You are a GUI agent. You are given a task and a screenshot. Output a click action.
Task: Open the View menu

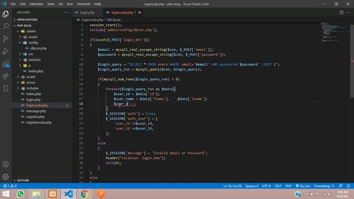50,4
